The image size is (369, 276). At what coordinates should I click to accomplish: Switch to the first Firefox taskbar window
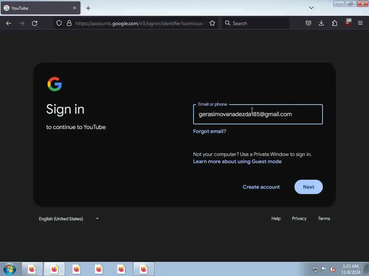coord(32,269)
